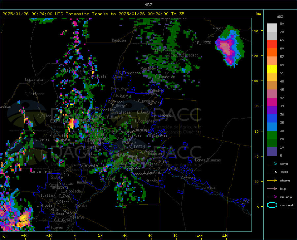The width and height of the screenshot is (297, 240).
Task: Click the Catitas map label
Action: pos(188,178)
